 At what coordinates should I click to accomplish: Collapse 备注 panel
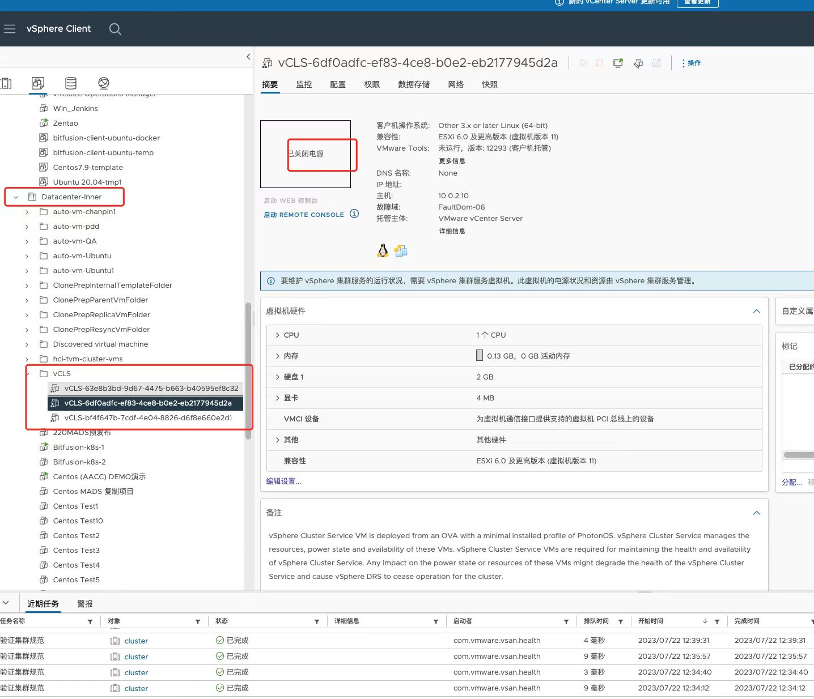(x=756, y=513)
